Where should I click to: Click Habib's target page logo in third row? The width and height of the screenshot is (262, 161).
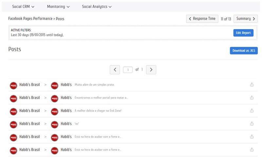tap(54, 111)
